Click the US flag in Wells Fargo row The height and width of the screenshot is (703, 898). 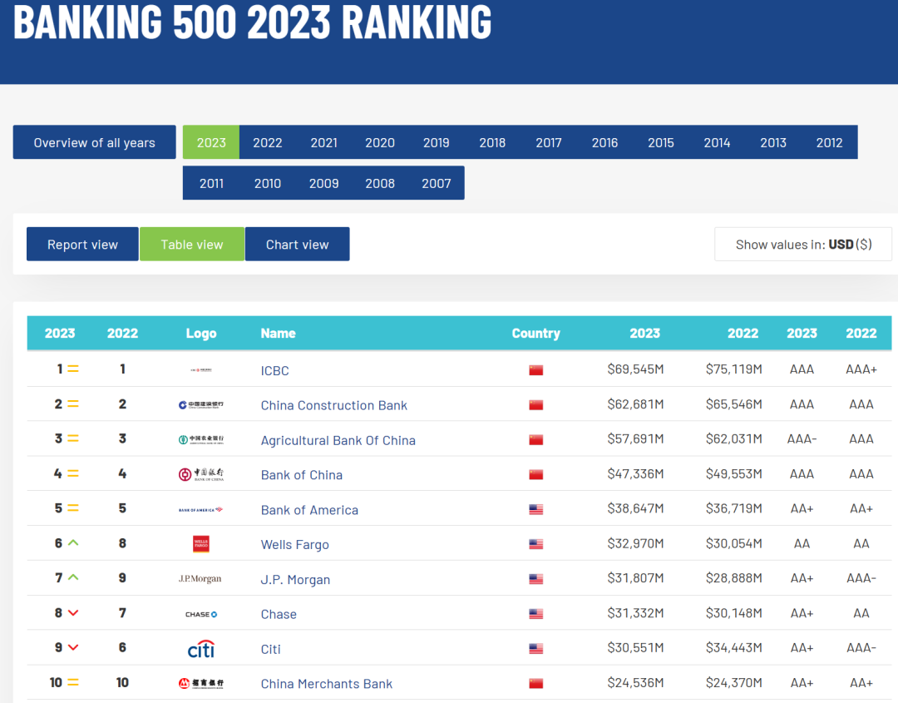pos(536,544)
